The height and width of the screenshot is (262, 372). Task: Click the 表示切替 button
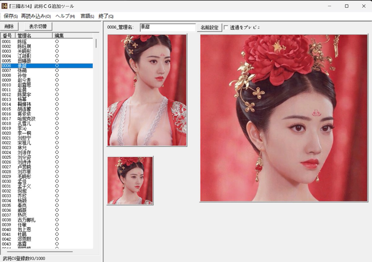[x=38, y=27]
